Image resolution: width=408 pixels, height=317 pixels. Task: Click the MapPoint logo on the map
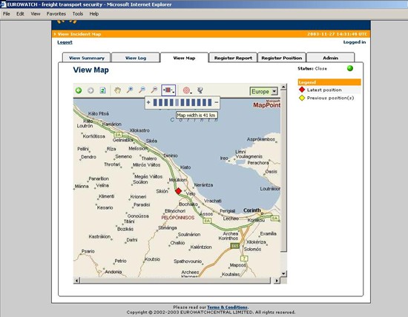267,104
